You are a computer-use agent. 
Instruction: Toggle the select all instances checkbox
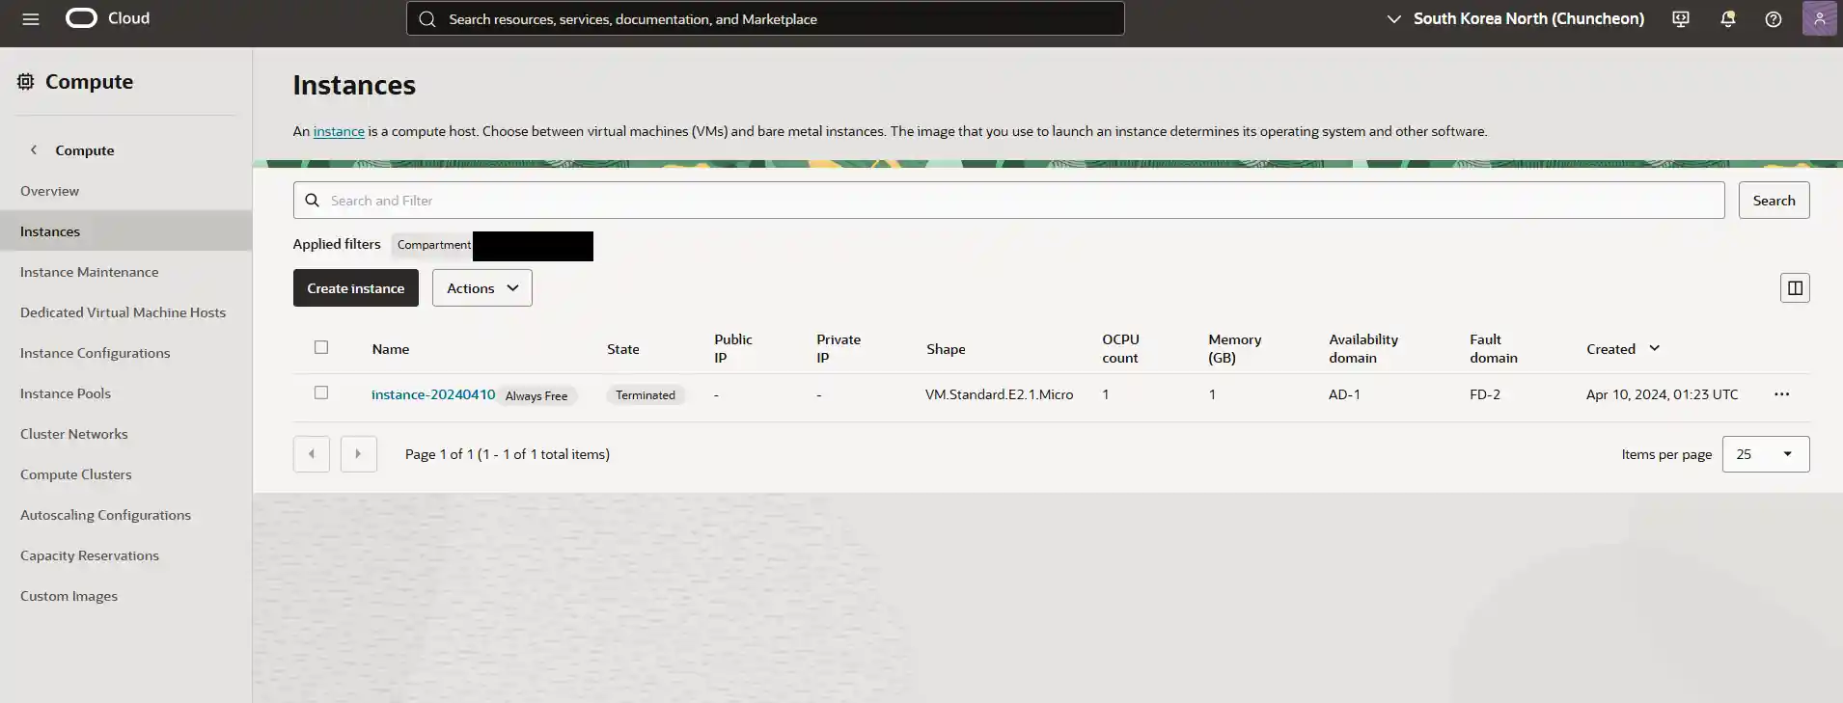pyautogui.click(x=321, y=347)
